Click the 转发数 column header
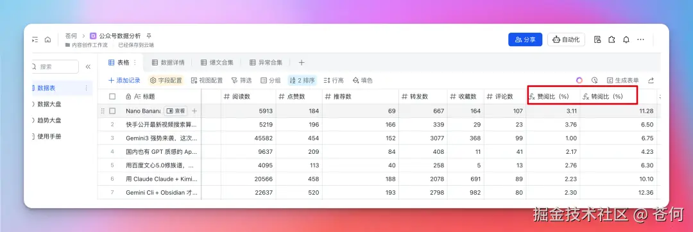This screenshot has width=693, height=232. coord(422,97)
